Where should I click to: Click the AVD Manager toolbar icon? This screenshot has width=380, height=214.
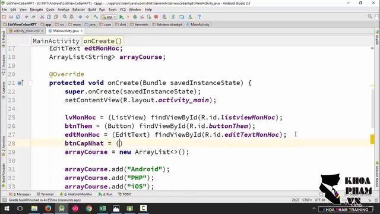[164, 17]
